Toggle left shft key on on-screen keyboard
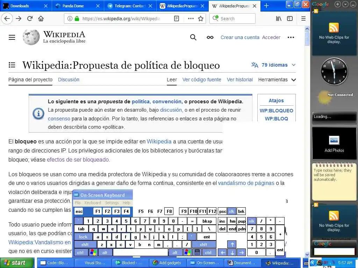This screenshot has width=358, height=268. point(85,245)
